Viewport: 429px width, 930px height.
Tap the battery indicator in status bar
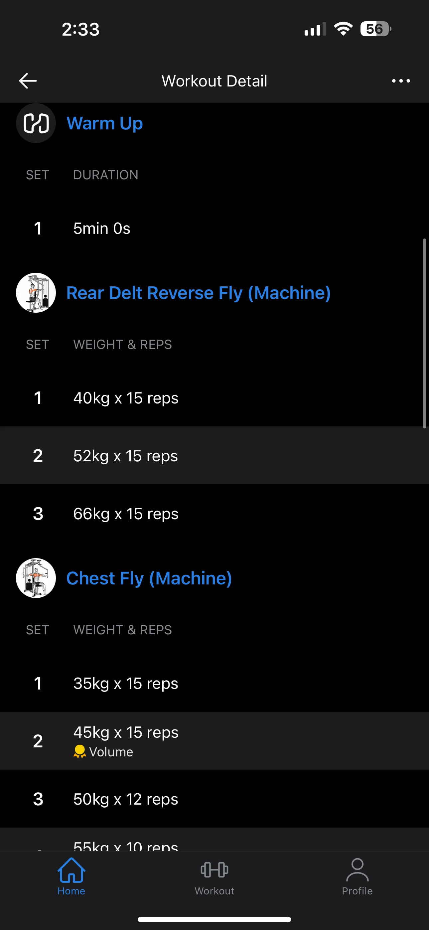point(375,29)
